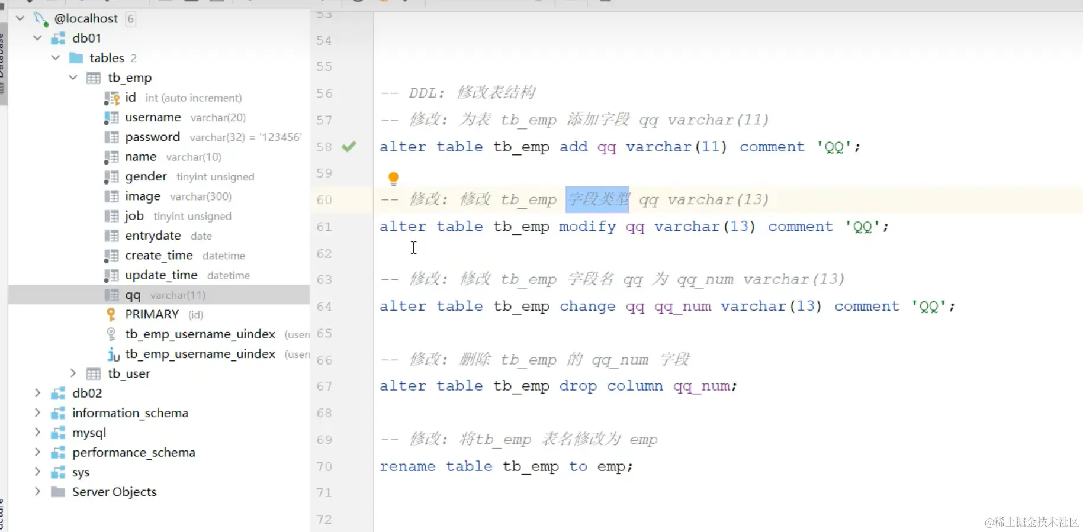Click the qq column icon
1083x532 pixels.
(111, 295)
